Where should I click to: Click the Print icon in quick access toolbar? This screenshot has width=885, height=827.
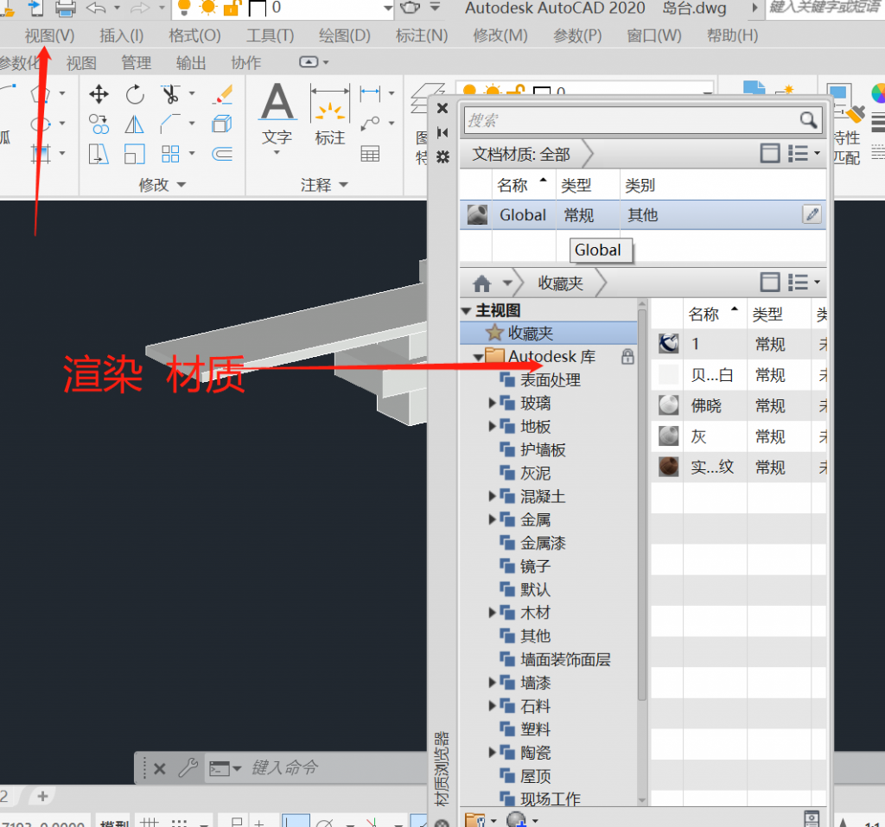(66, 9)
